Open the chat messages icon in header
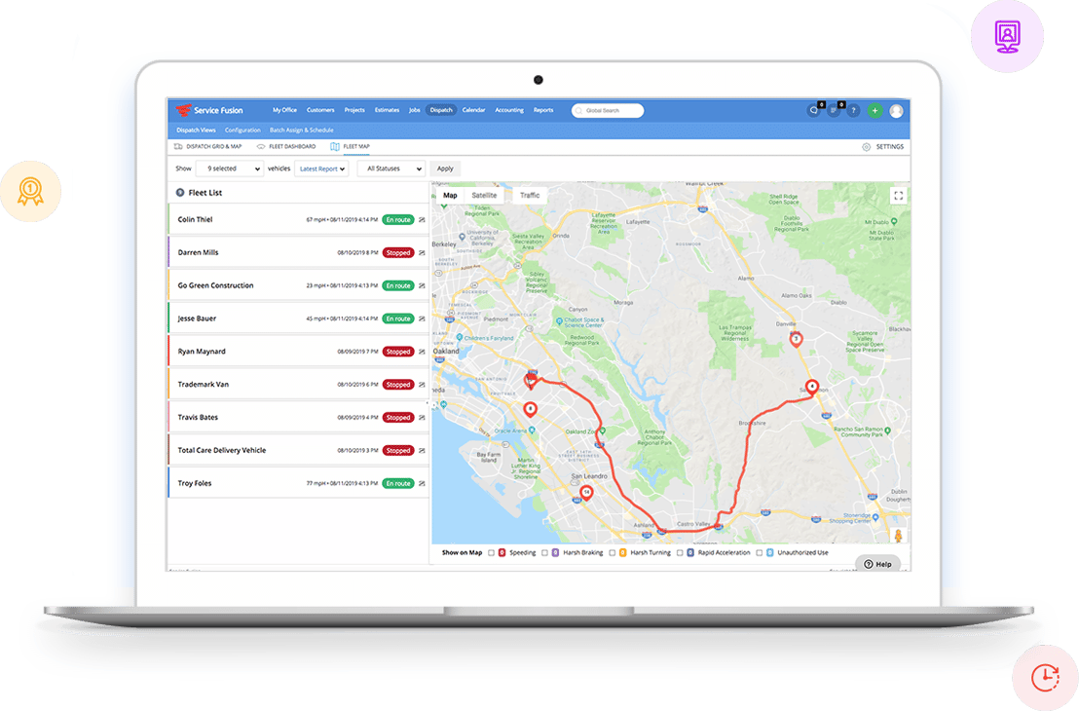Viewport: 1079px width, 711px height. (813, 111)
